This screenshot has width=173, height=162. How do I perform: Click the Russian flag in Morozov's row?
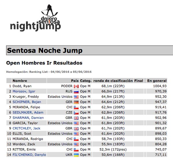pos(76,91)
